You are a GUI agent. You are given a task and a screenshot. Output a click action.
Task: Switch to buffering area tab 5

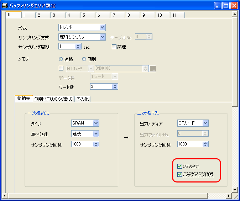coord(84,15)
